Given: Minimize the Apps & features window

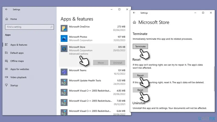Looking at the screenshot, I should click(x=112, y=9).
